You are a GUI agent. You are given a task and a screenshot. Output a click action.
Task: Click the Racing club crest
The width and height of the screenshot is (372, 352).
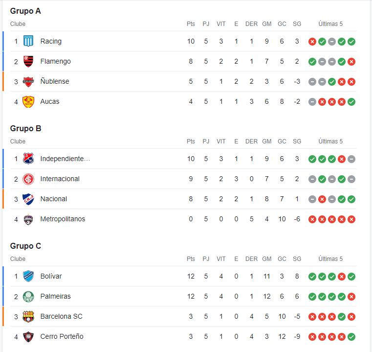coord(28,41)
